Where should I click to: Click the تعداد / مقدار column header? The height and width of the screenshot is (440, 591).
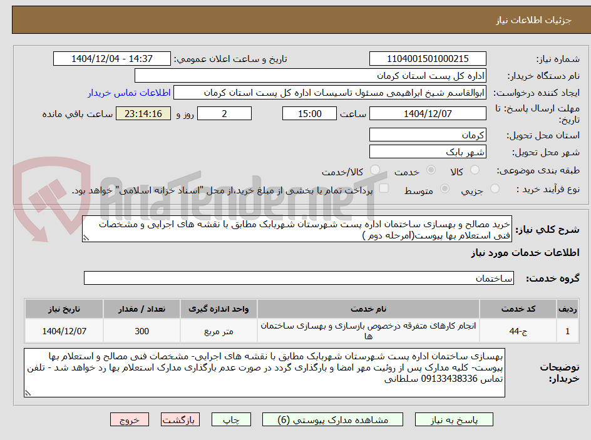[x=141, y=309]
